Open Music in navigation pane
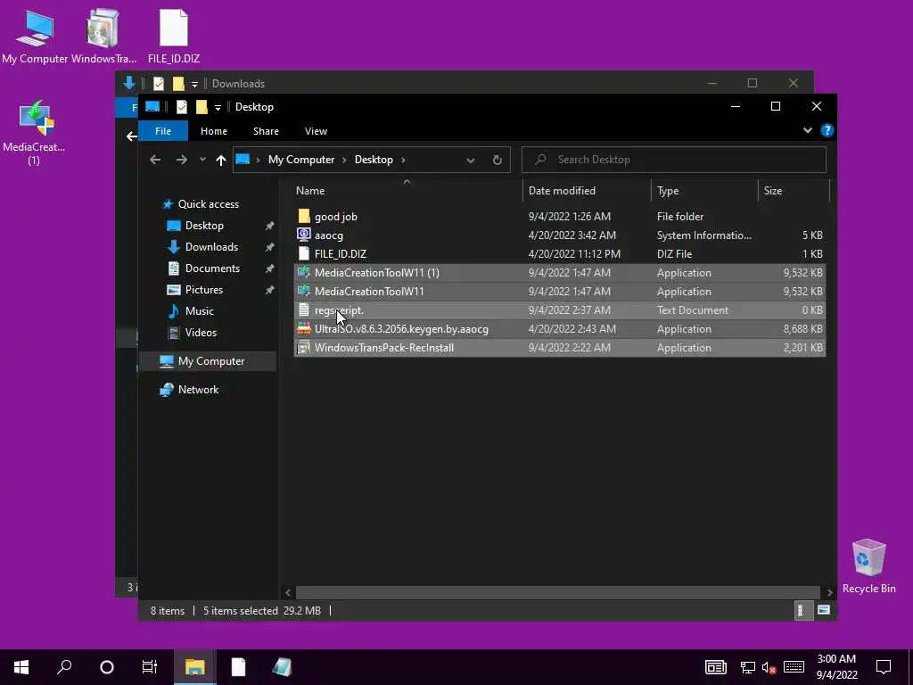Image resolution: width=913 pixels, height=685 pixels. [x=199, y=311]
